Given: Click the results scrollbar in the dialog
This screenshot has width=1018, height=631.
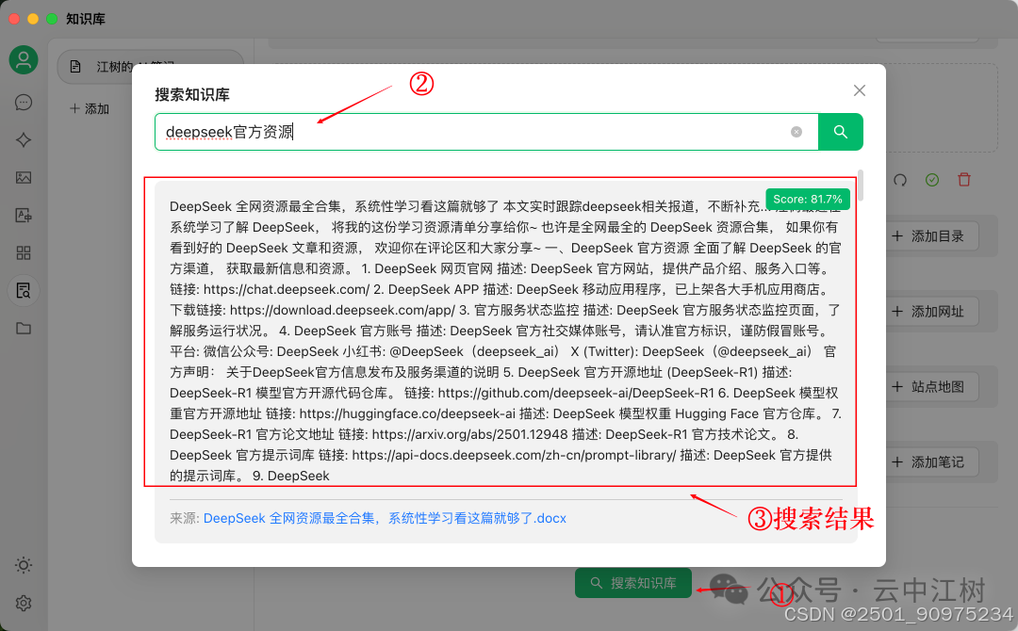Looking at the screenshot, I should 861,186.
